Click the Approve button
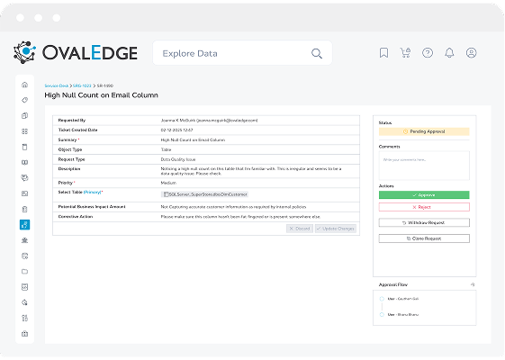 [424, 195]
